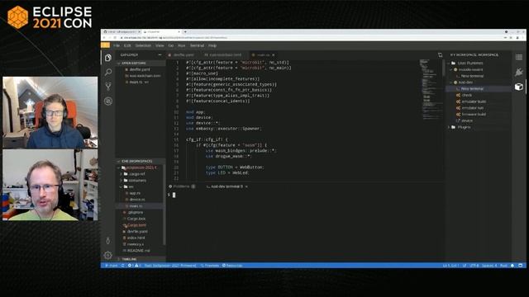Open the Search view magnifier icon

tap(108, 72)
